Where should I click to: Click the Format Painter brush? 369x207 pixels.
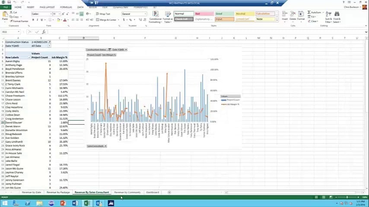[x=11, y=21]
